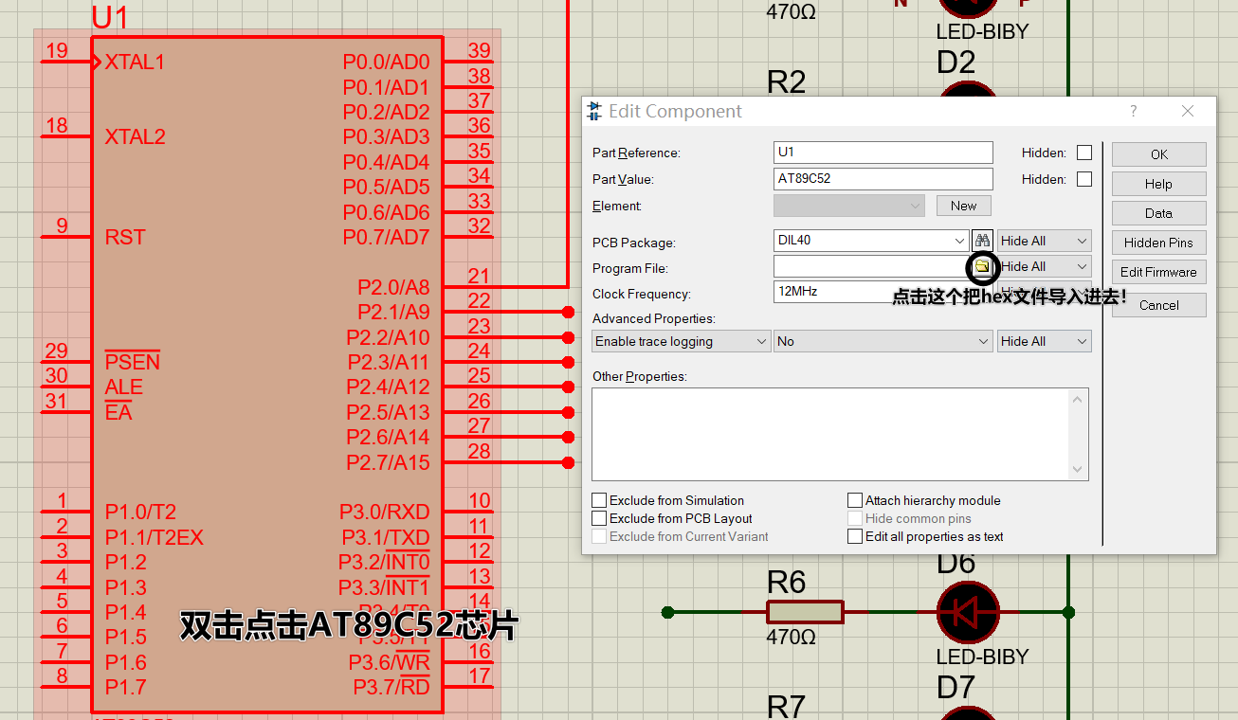This screenshot has width=1238, height=720.
Task: Click the Clock Frequency field 12MHz
Action: [x=883, y=292]
